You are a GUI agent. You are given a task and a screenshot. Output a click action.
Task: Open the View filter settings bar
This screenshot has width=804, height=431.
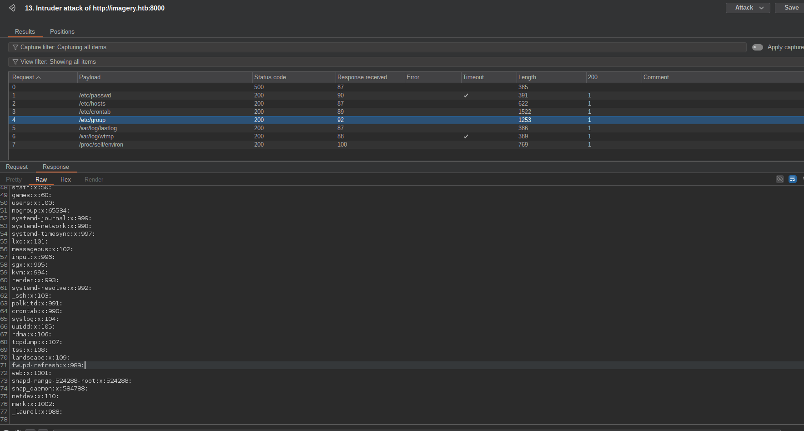pos(364,62)
